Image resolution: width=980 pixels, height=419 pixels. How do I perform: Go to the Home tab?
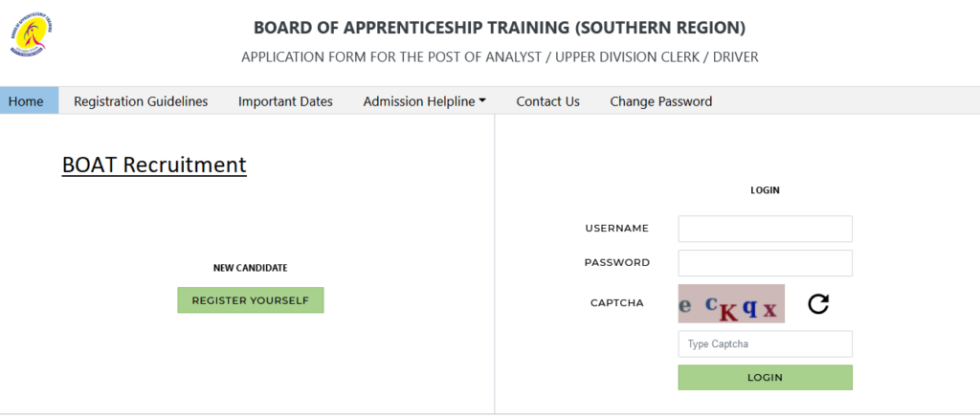point(26,101)
